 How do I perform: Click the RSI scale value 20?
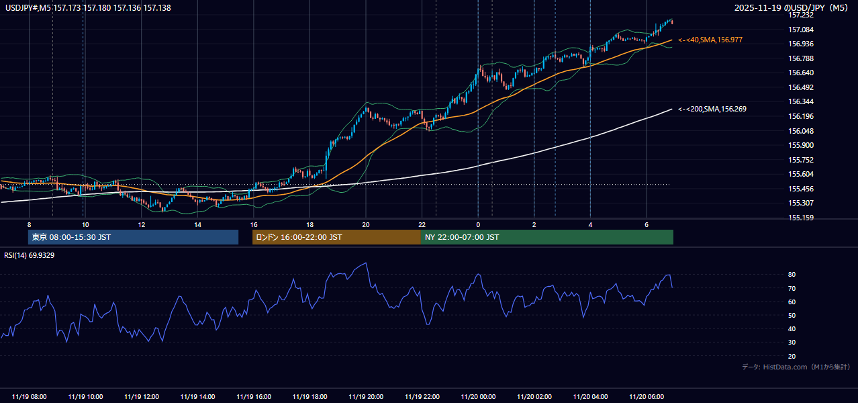tap(792, 356)
